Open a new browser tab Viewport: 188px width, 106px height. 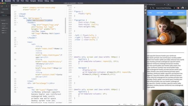[x=168, y=4]
